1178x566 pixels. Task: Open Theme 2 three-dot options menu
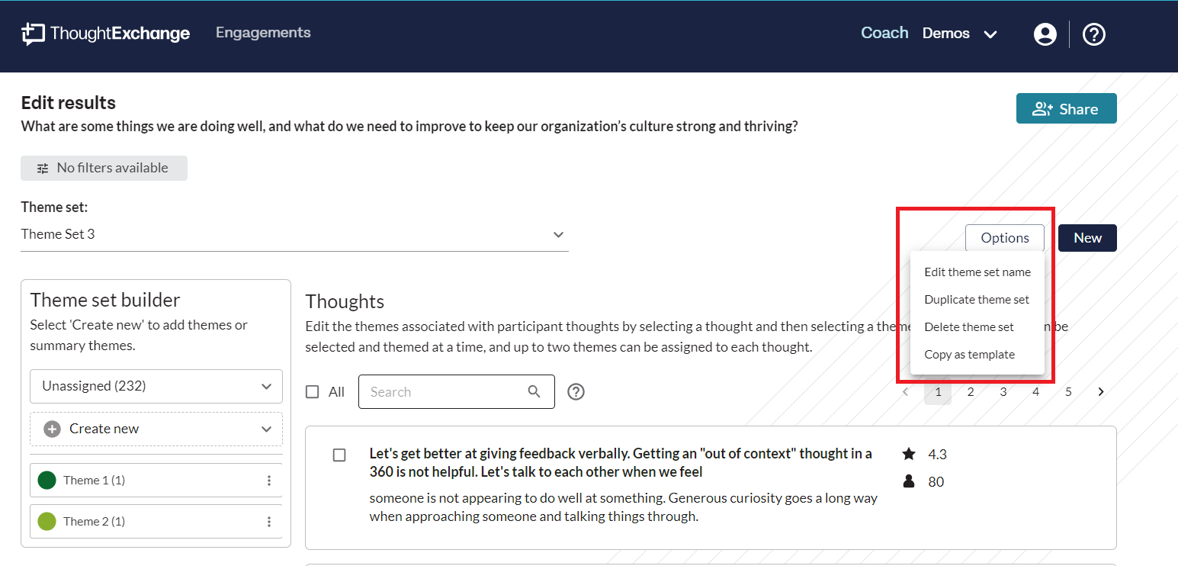(269, 522)
